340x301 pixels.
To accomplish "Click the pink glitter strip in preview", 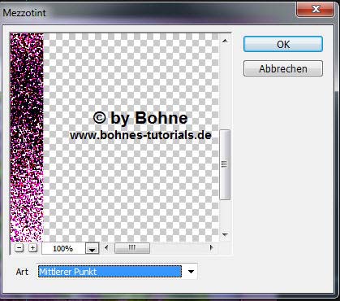I will pyautogui.click(x=27, y=137).
